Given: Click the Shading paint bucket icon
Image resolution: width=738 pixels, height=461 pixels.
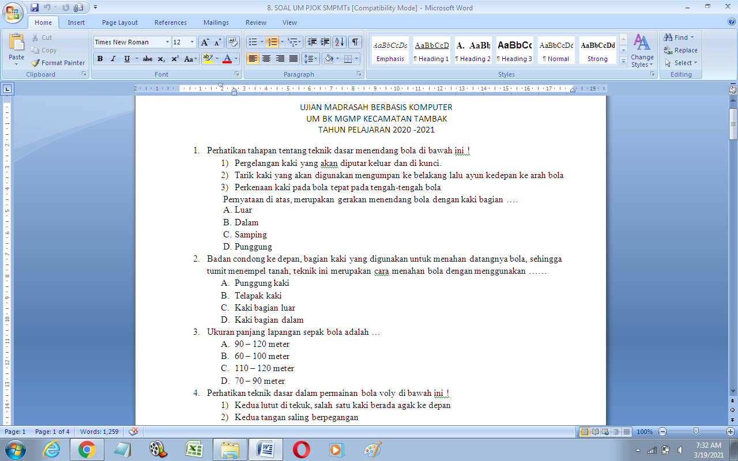Looking at the screenshot, I should (329, 59).
